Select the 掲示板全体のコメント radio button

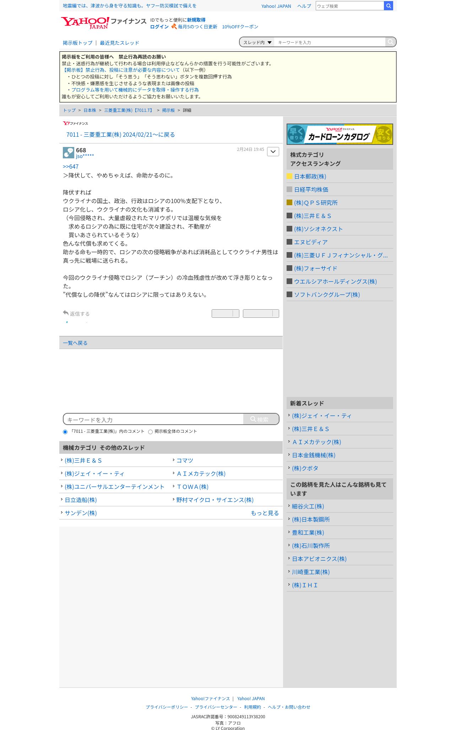tap(150, 432)
